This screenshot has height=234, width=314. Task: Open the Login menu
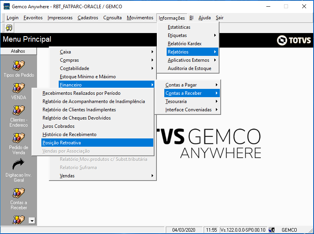[x=13, y=18]
